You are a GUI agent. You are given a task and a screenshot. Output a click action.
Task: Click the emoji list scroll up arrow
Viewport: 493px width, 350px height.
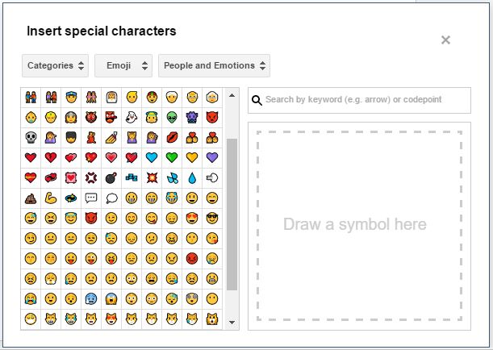[x=232, y=94]
